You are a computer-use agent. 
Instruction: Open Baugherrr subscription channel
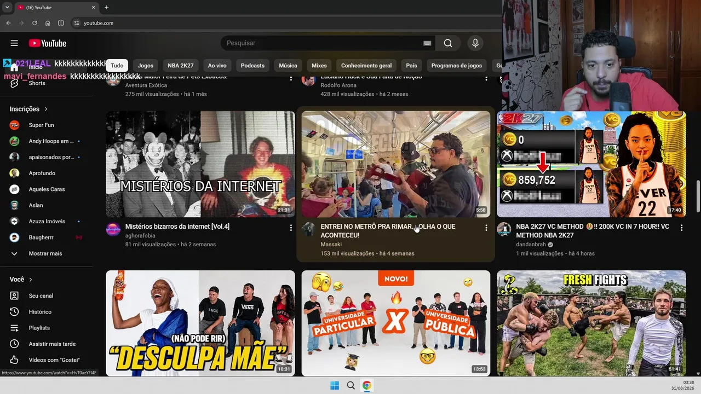46,237
